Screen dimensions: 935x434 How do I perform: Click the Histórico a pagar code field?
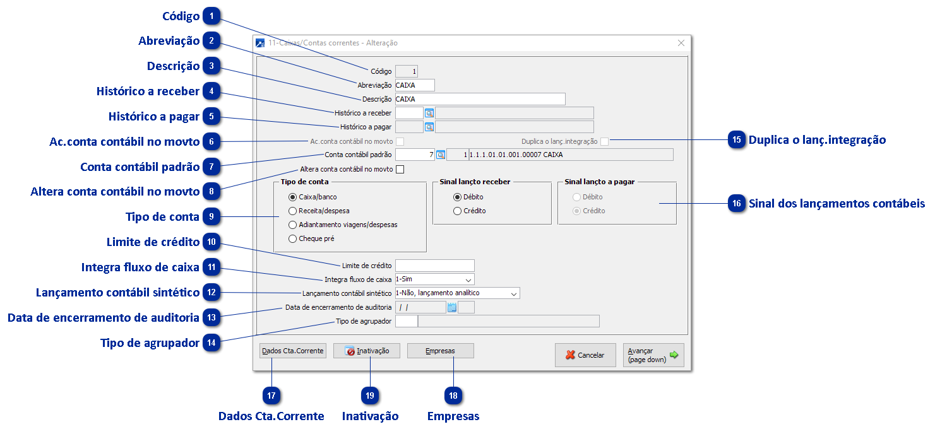click(409, 127)
